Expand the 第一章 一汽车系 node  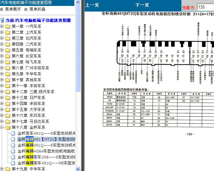[2, 26]
